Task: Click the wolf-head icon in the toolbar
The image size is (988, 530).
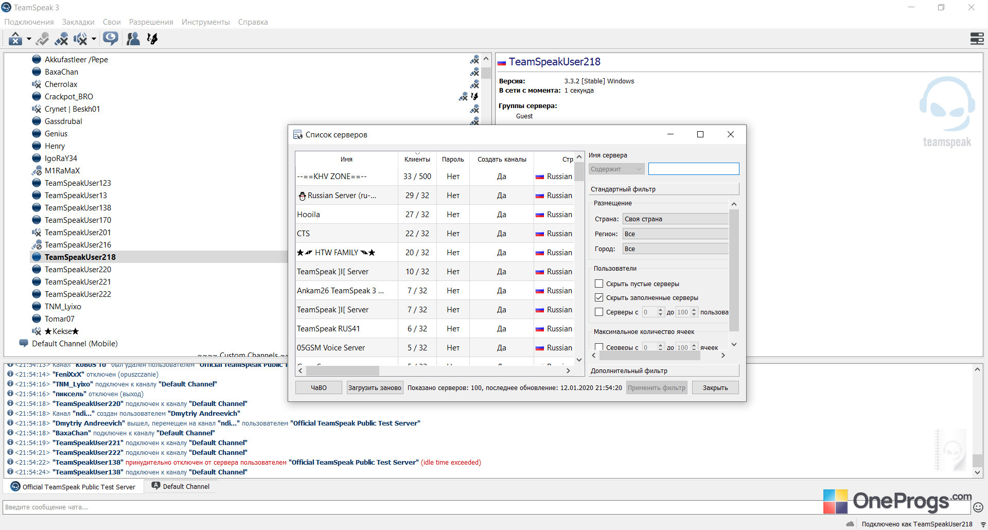Action: 152,39
